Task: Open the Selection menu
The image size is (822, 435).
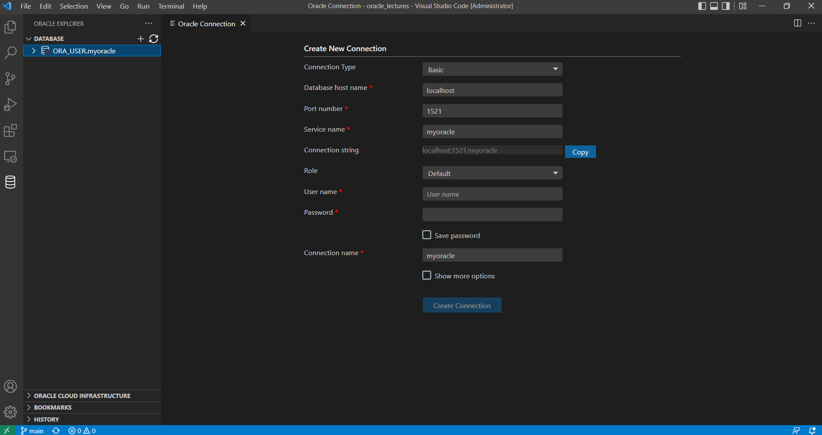Action: (74, 6)
